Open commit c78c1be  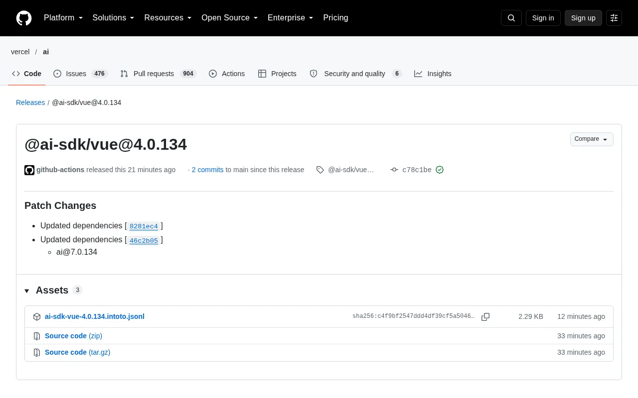[417, 170]
